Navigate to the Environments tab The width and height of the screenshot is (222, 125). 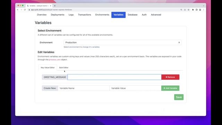[102, 15]
